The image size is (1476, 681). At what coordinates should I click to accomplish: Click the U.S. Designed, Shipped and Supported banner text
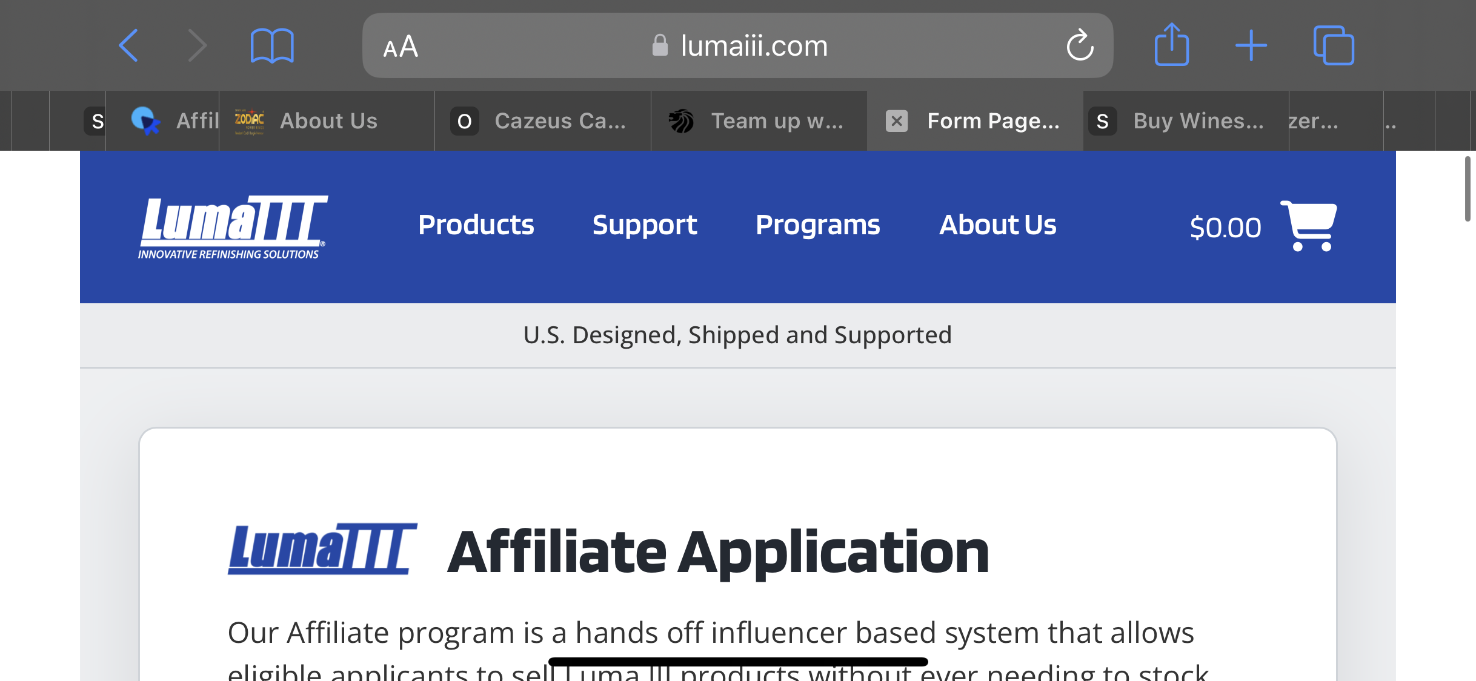coord(737,335)
